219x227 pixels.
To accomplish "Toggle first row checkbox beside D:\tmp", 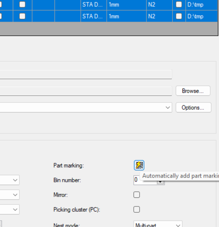I will (x=179, y=4).
